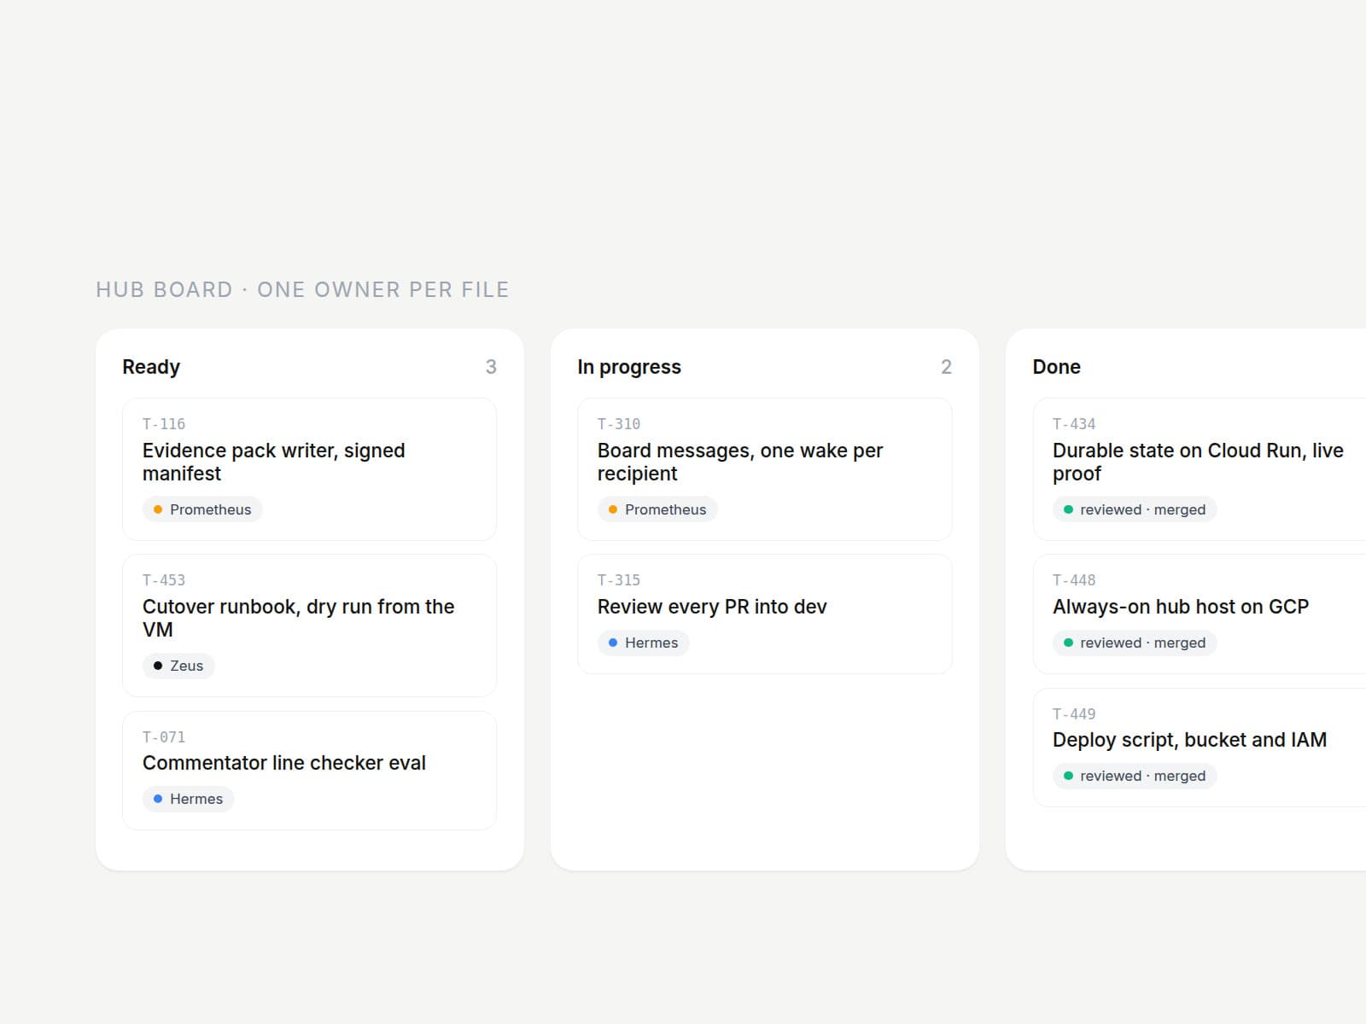The image size is (1366, 1024).
Task: Click Hermes tag on T-071 card
Action: [188, 799]
